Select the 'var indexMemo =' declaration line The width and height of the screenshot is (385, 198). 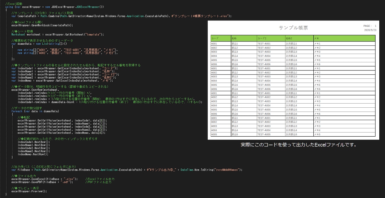point(63,81)
